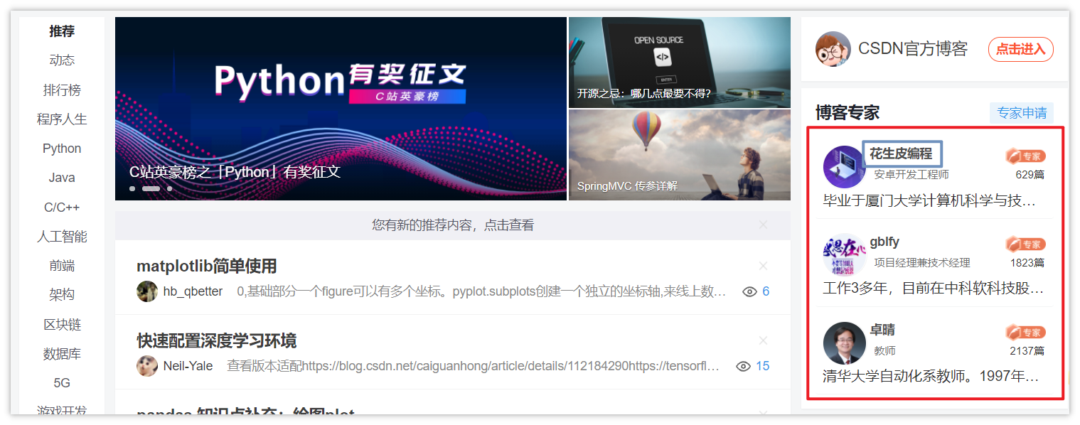Image resolution: width=1080 pixels, height=425 pixels.
Task: Select 5G in the sidebar
Action: [62, 383]
